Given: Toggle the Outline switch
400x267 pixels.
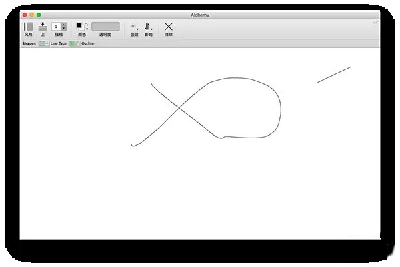Looking at the screenshot, I should 75,43.
